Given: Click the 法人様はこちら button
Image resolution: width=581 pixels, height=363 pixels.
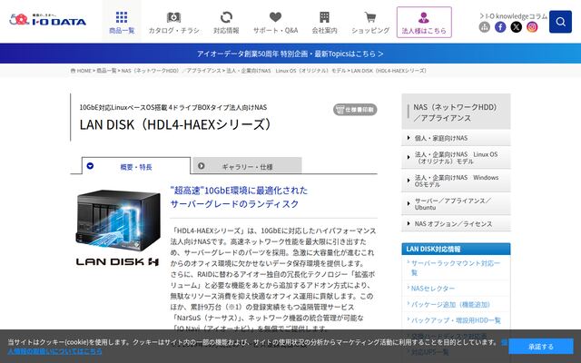Looking at the screenshot, I should pos(424,22).
